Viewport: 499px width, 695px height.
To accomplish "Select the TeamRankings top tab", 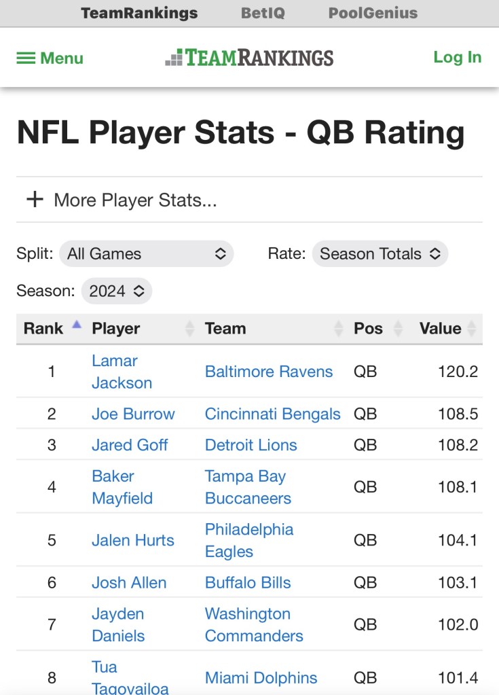I will 139,13.
